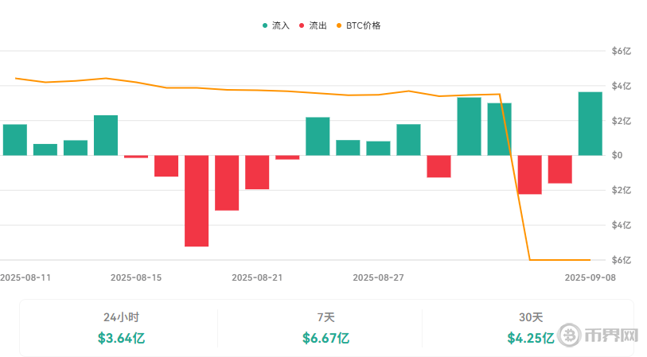Open the $4.25亿 thirty-day value
The width and height of the screenshot is (647, 357).
coord(531,338)
